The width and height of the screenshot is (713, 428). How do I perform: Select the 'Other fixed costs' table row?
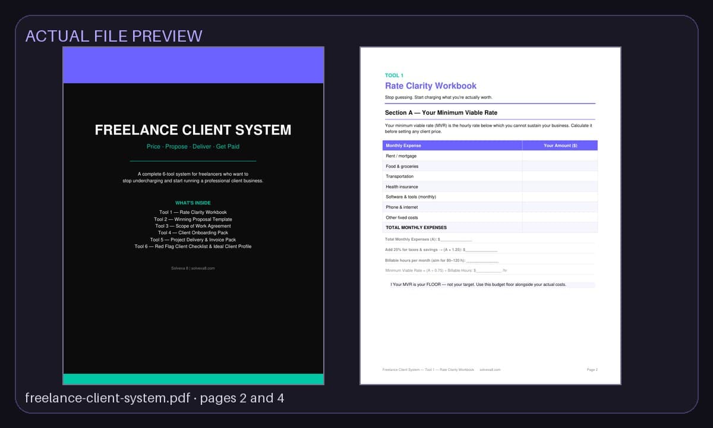[x=490, y=218]
